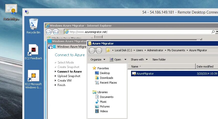Open Recent Places in Favorites
This screenshot has width=218, height=119.
pyautogui.click(x=106, y=83)
